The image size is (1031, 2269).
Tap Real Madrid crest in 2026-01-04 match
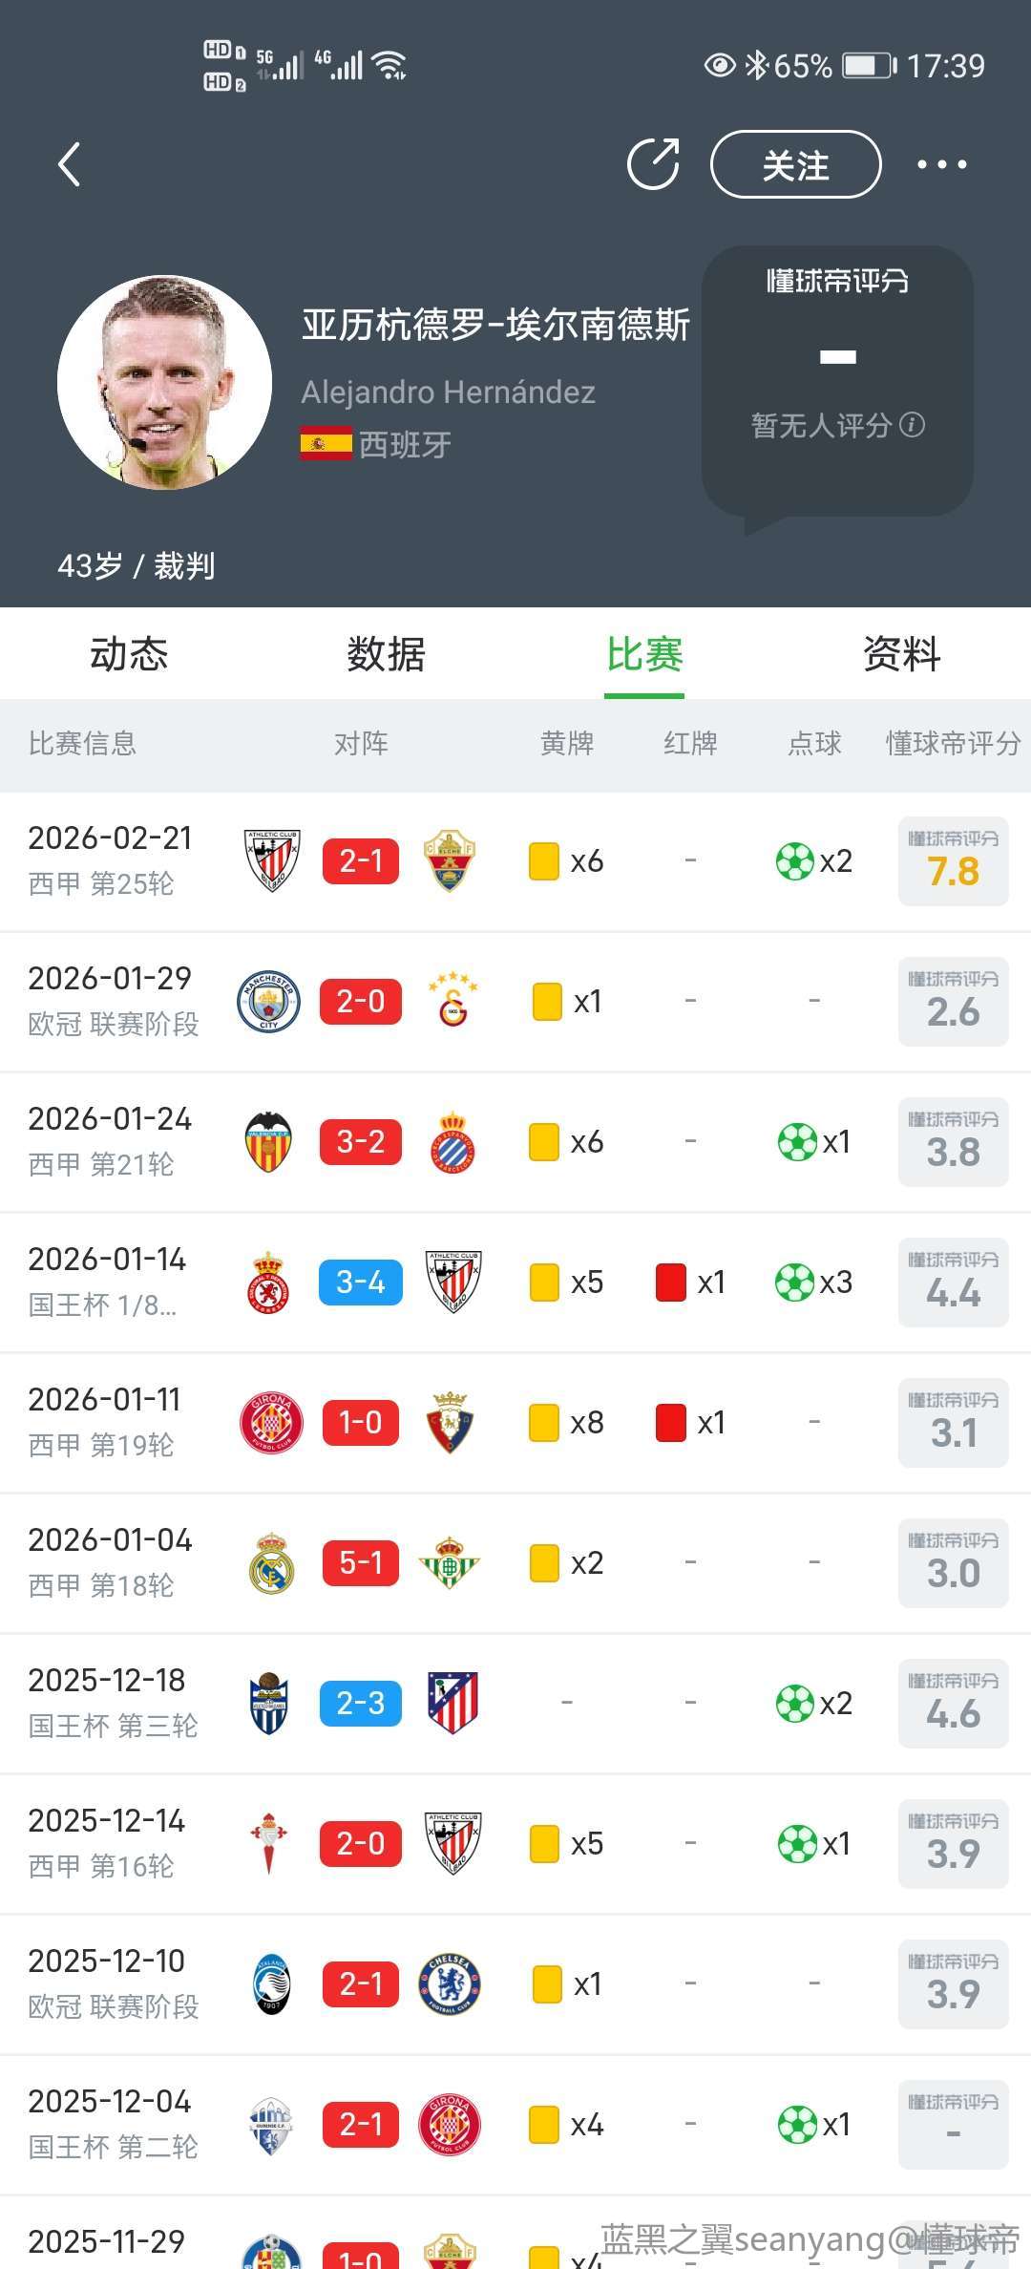click(x=270, y=1563)
